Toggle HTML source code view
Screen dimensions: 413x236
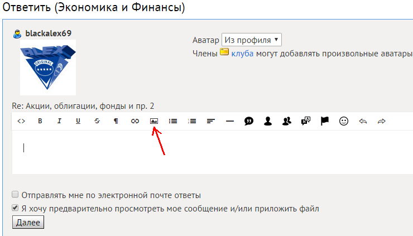click(x=21, y=121)
